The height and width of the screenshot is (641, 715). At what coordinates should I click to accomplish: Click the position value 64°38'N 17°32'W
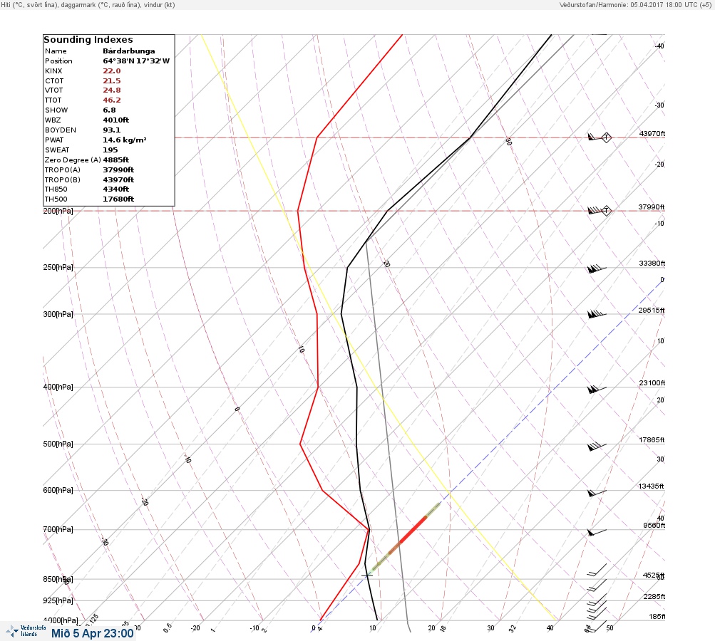(136, 61)
